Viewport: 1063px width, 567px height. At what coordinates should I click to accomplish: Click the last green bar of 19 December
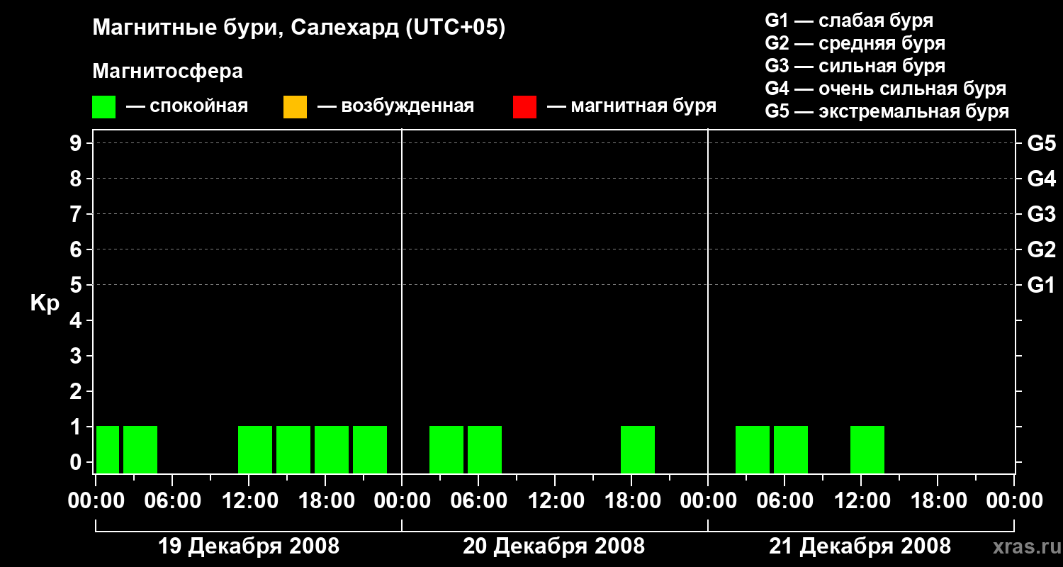(370, 449)
